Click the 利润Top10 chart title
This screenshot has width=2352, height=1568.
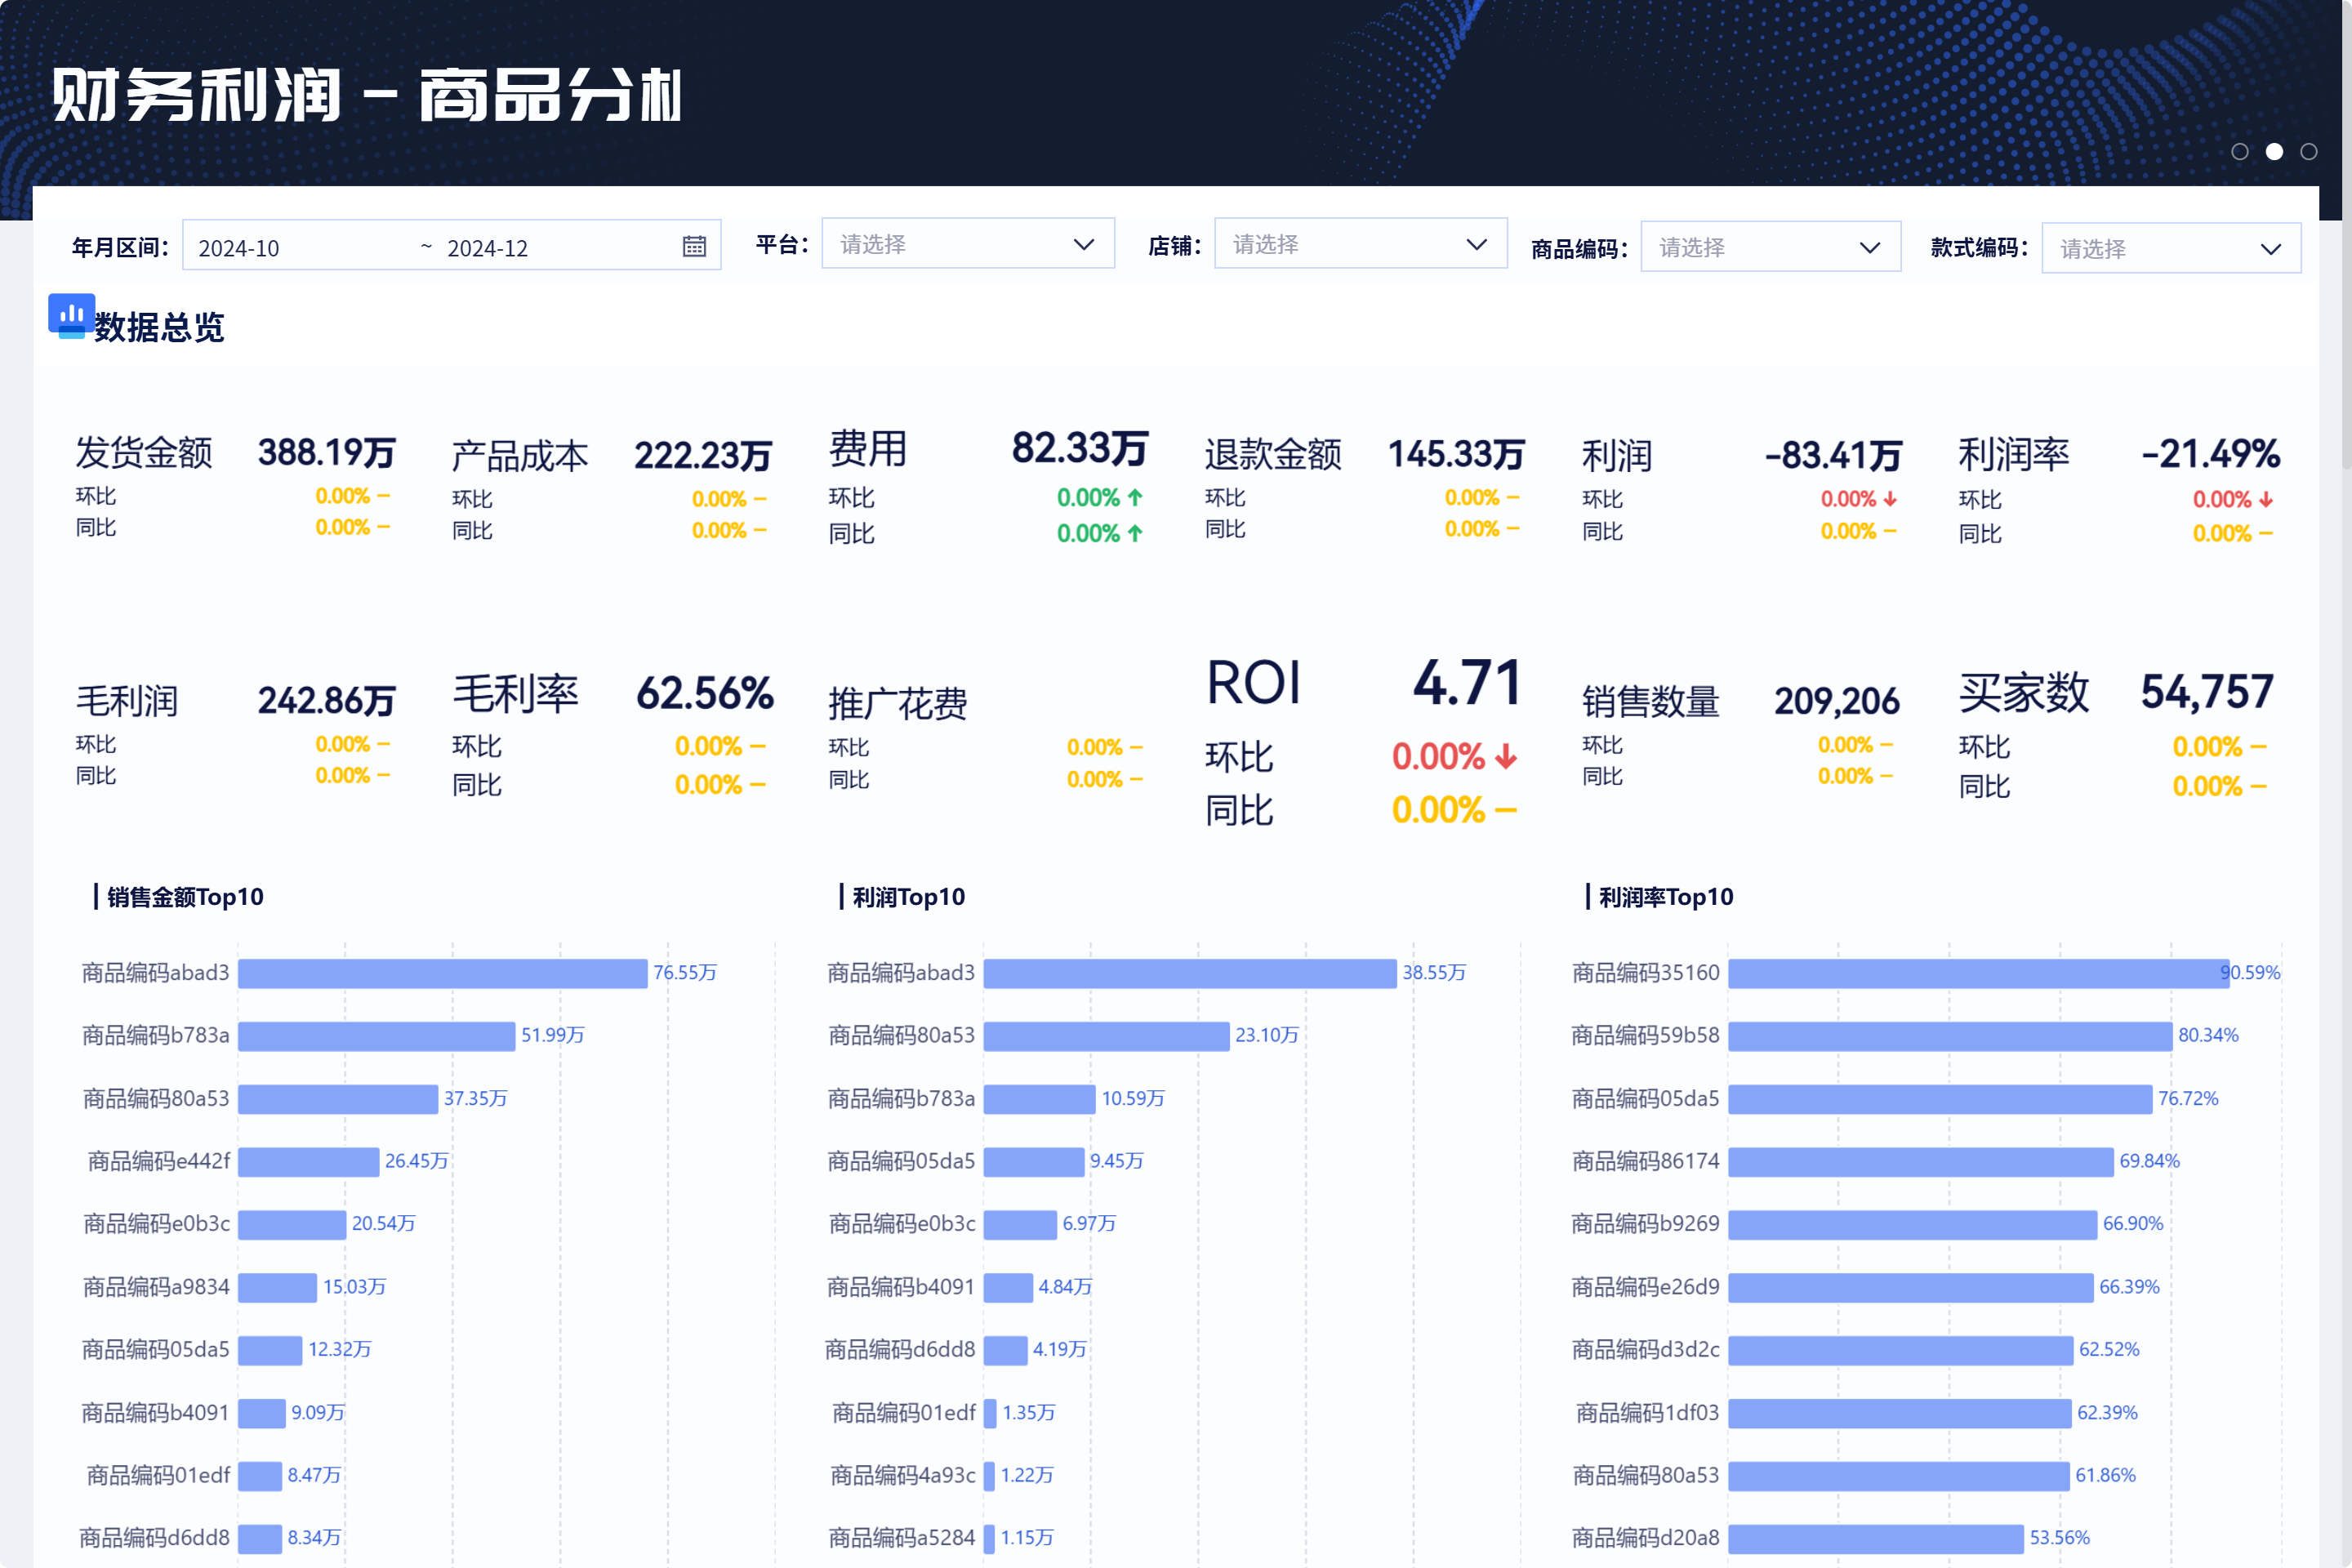point(909,897)
